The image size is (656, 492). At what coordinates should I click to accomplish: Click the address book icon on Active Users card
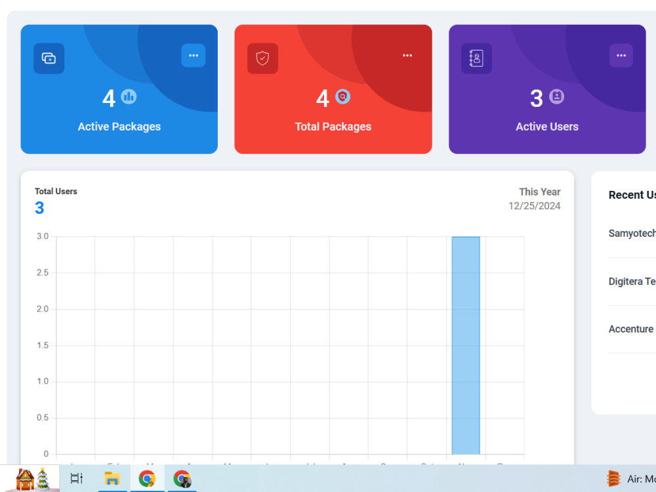click(x=476, y=58)
